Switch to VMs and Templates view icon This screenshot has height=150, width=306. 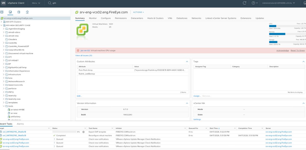pyautogui.click(x=10, y=12)
